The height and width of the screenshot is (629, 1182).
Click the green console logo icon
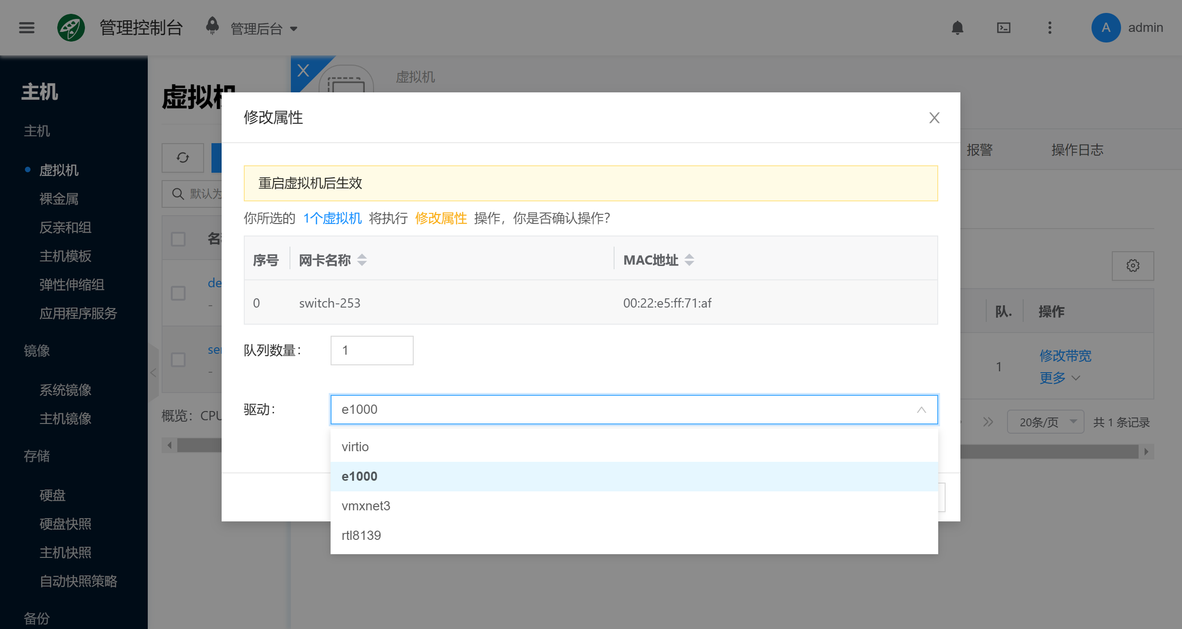[71, 28]
